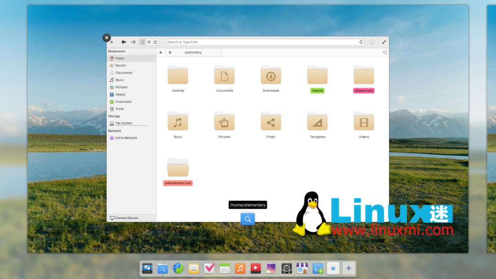Click the Files app icon below window
This screenshot has height=279, width=496.
click(248, 218)
